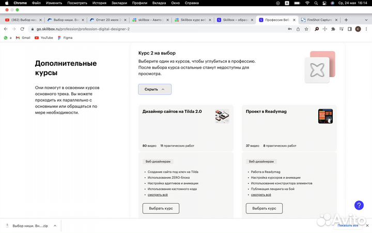Open the Файл menu
The image size is (372, 233).
pyautogui.click(x=36, y=3)
